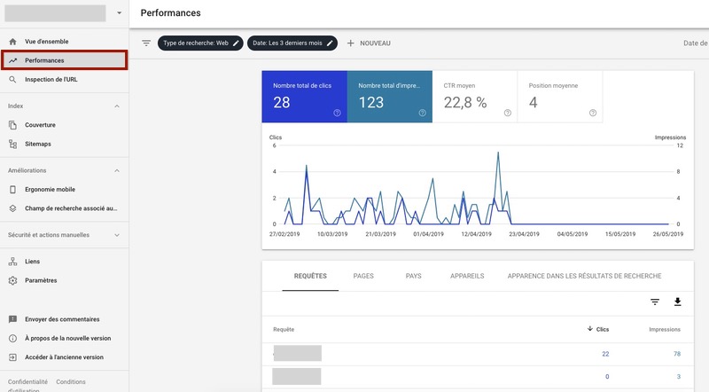Collapse the Index section chevron
The width and height of the screenshot is (709, 392).
[117, 106]
